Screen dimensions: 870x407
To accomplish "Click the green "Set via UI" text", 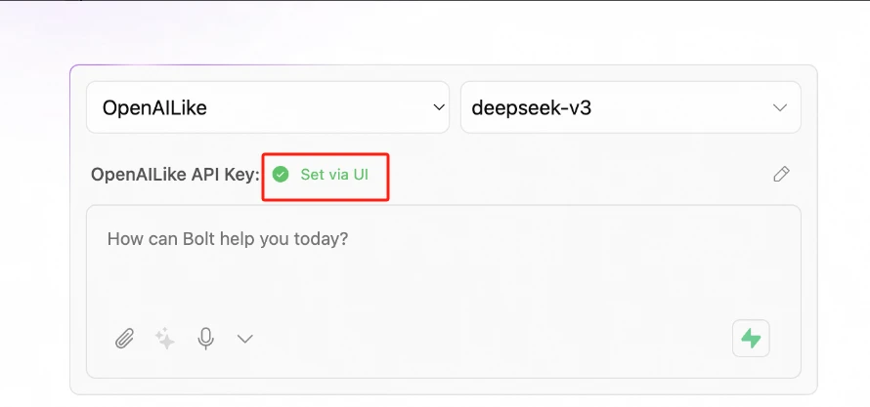I will tap(334, 175).
